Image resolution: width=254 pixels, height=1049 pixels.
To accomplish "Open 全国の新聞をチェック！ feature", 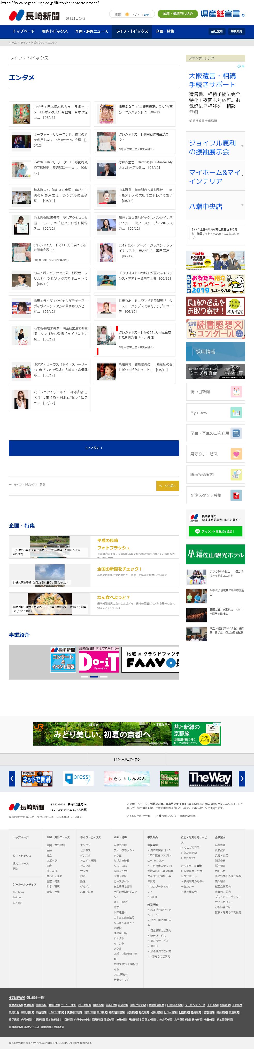I will point(94,575).
